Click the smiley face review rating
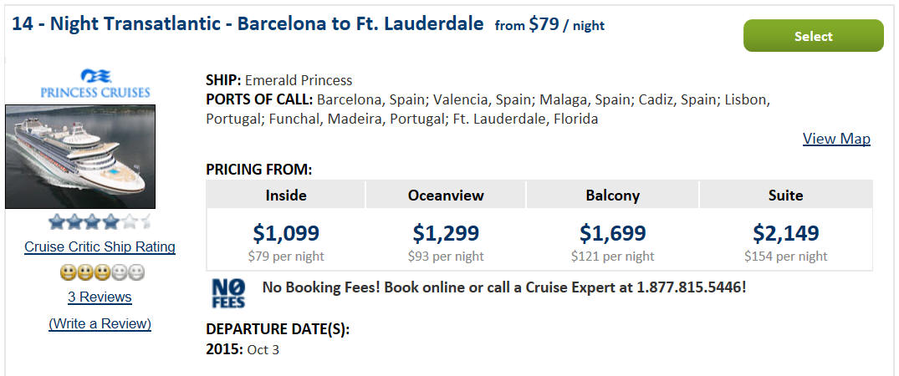The width and height of the screenshot is (899, 376). point(102,273)
